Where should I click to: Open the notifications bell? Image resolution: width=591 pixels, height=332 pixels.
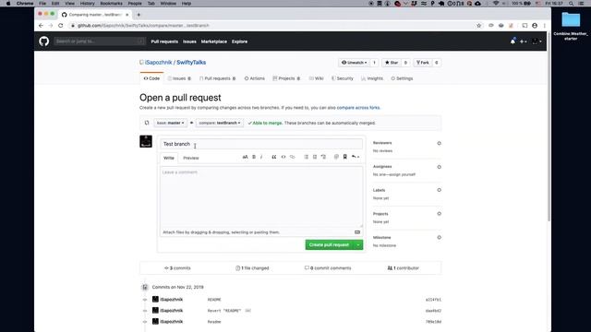click(x=513, y=41)
